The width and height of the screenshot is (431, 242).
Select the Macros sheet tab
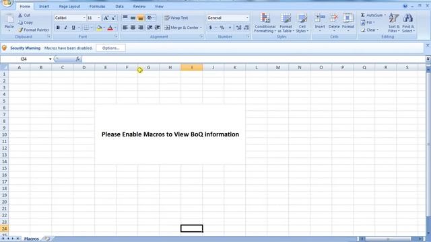tap(32, 239)
